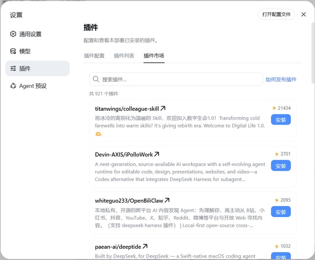Viewport: 315px width, 260px height.
Task: Install the whiteguo233/OpenBiliClaw plugin
Action: pos(281,212)
